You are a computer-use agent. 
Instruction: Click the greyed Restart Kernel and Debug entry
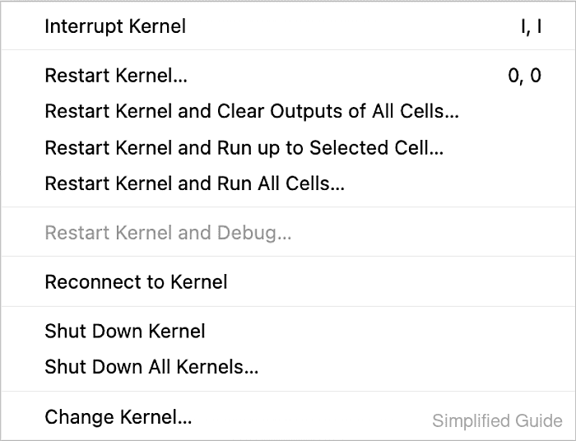[288, 233]
